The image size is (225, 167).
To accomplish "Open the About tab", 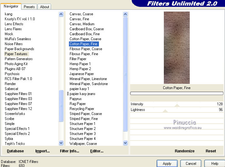I will 45,7.
